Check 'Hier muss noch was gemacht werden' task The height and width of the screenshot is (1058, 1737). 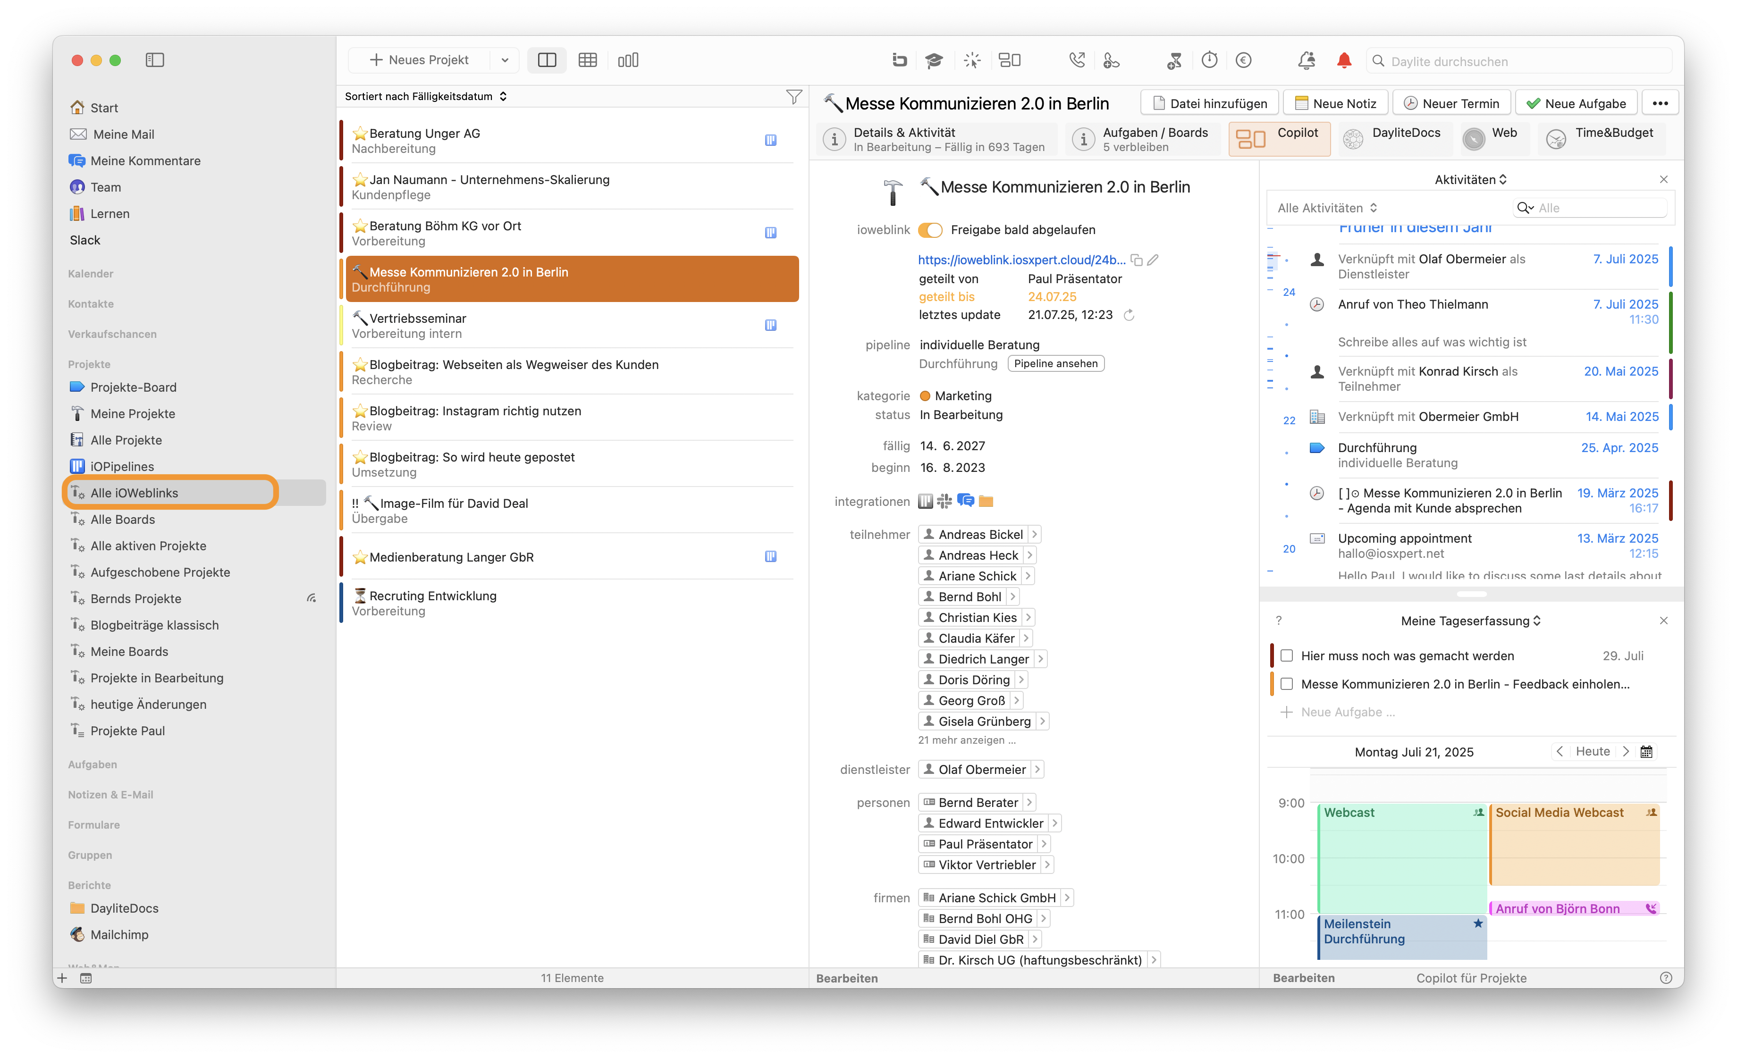click(1287, 655)
